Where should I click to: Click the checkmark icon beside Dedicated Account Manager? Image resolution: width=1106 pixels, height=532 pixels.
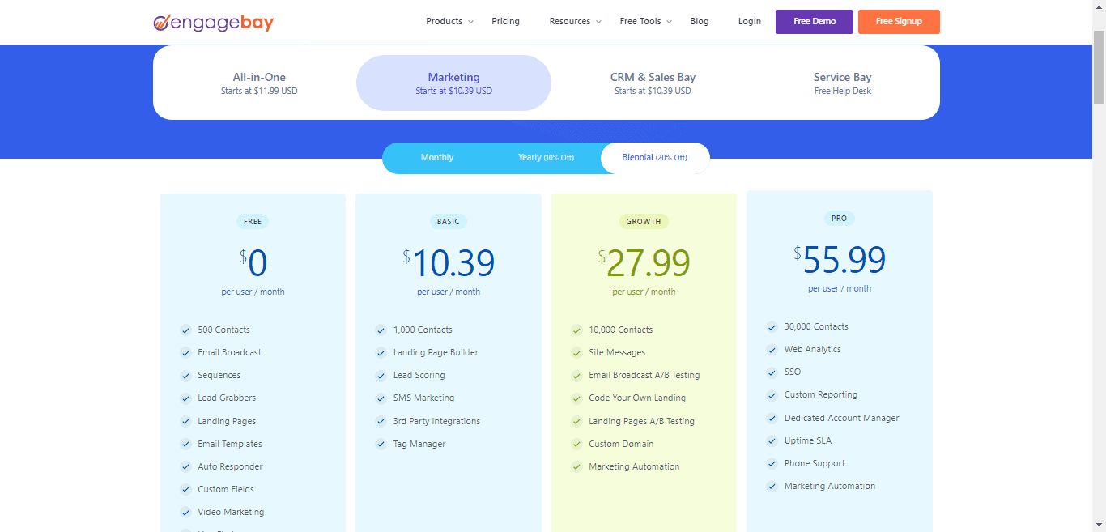coord(772,418)
